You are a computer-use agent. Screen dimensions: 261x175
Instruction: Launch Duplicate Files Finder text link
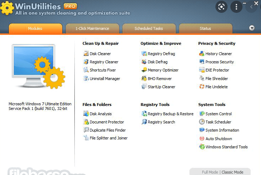coord(108,130)
